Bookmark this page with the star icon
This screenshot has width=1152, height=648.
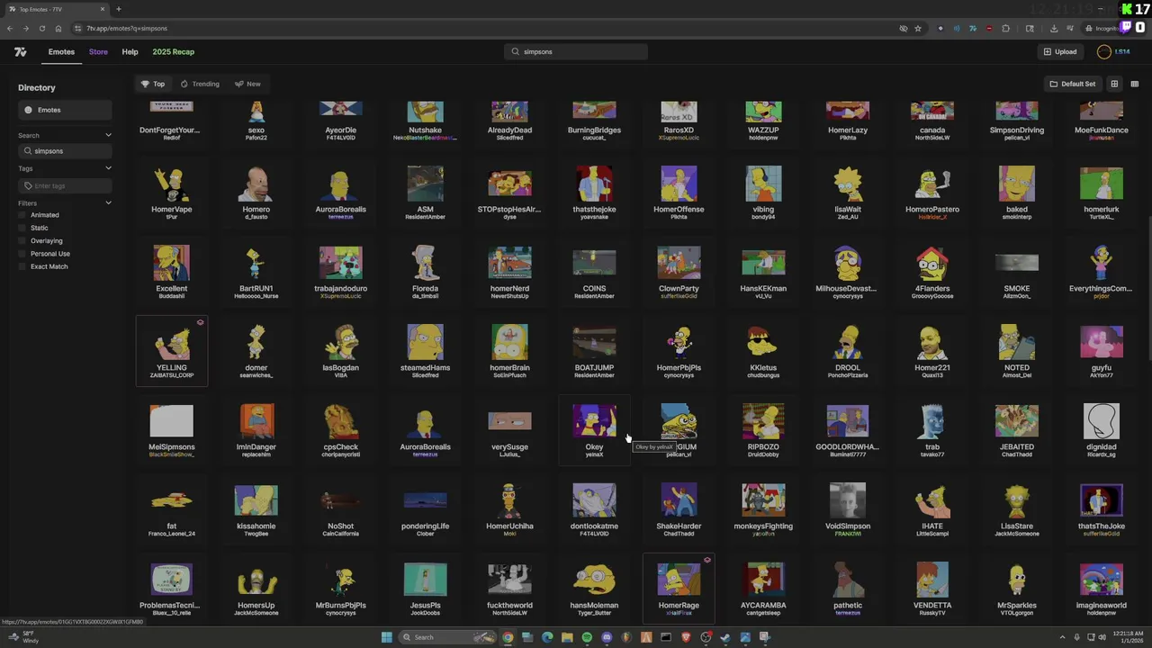[918, 28]
